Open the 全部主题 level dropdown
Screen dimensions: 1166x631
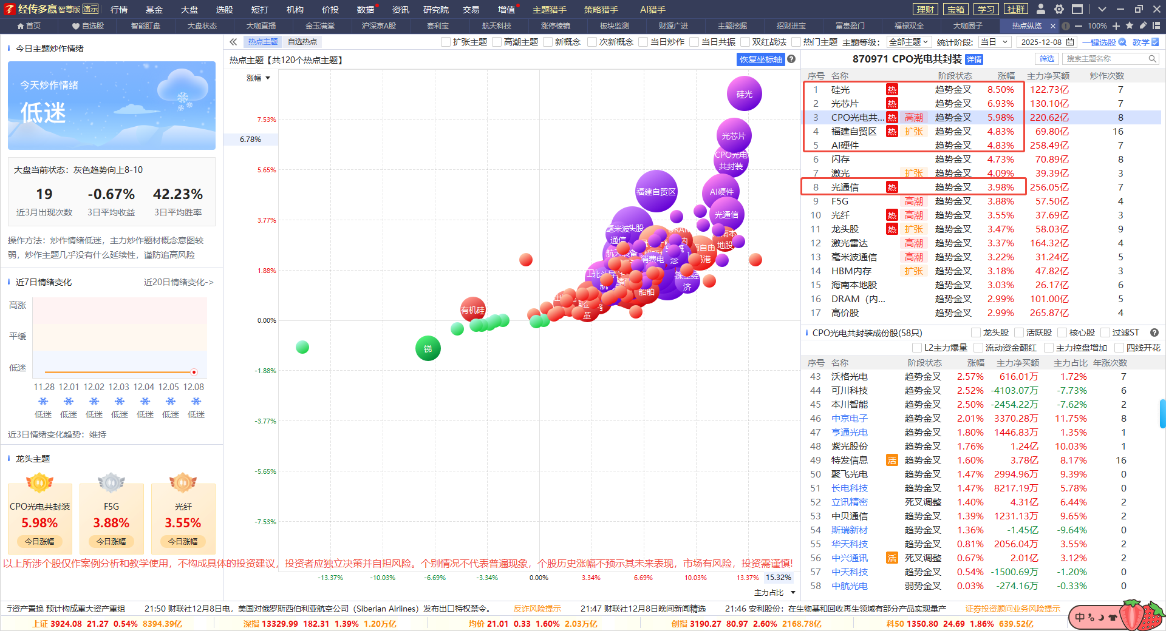pos(908,42)
